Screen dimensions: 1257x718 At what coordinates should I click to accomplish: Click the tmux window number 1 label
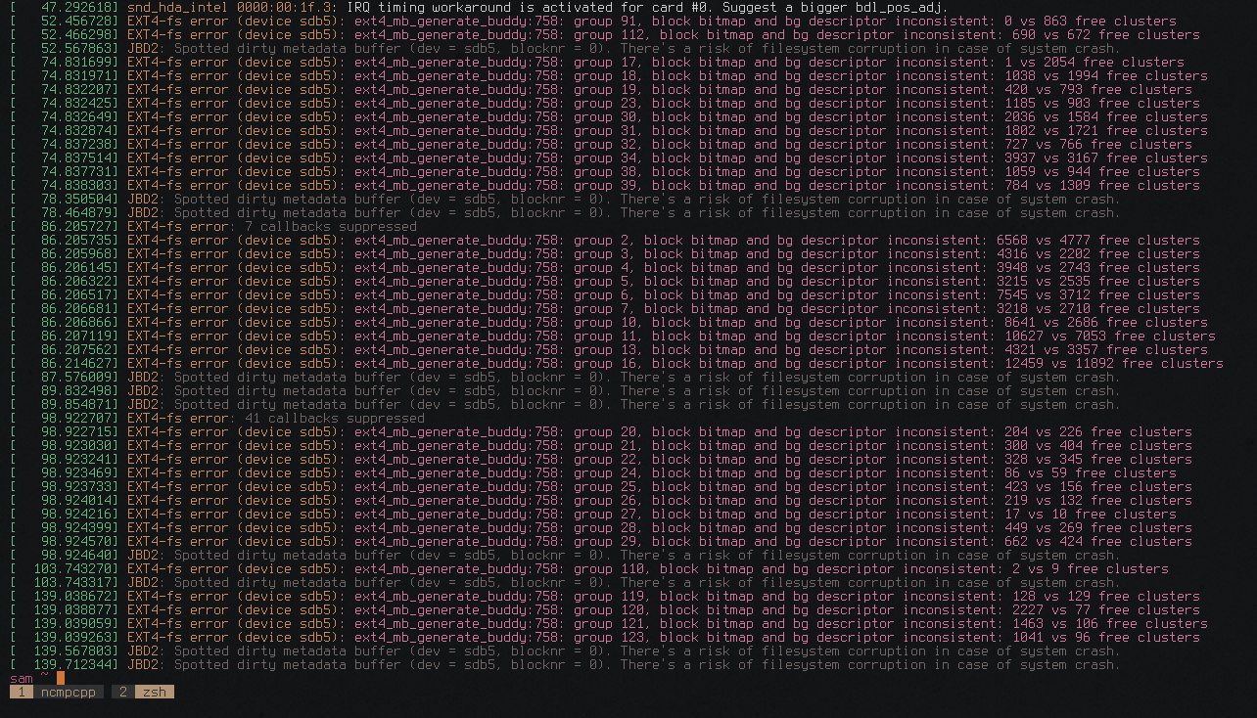(x=22, y=692)
